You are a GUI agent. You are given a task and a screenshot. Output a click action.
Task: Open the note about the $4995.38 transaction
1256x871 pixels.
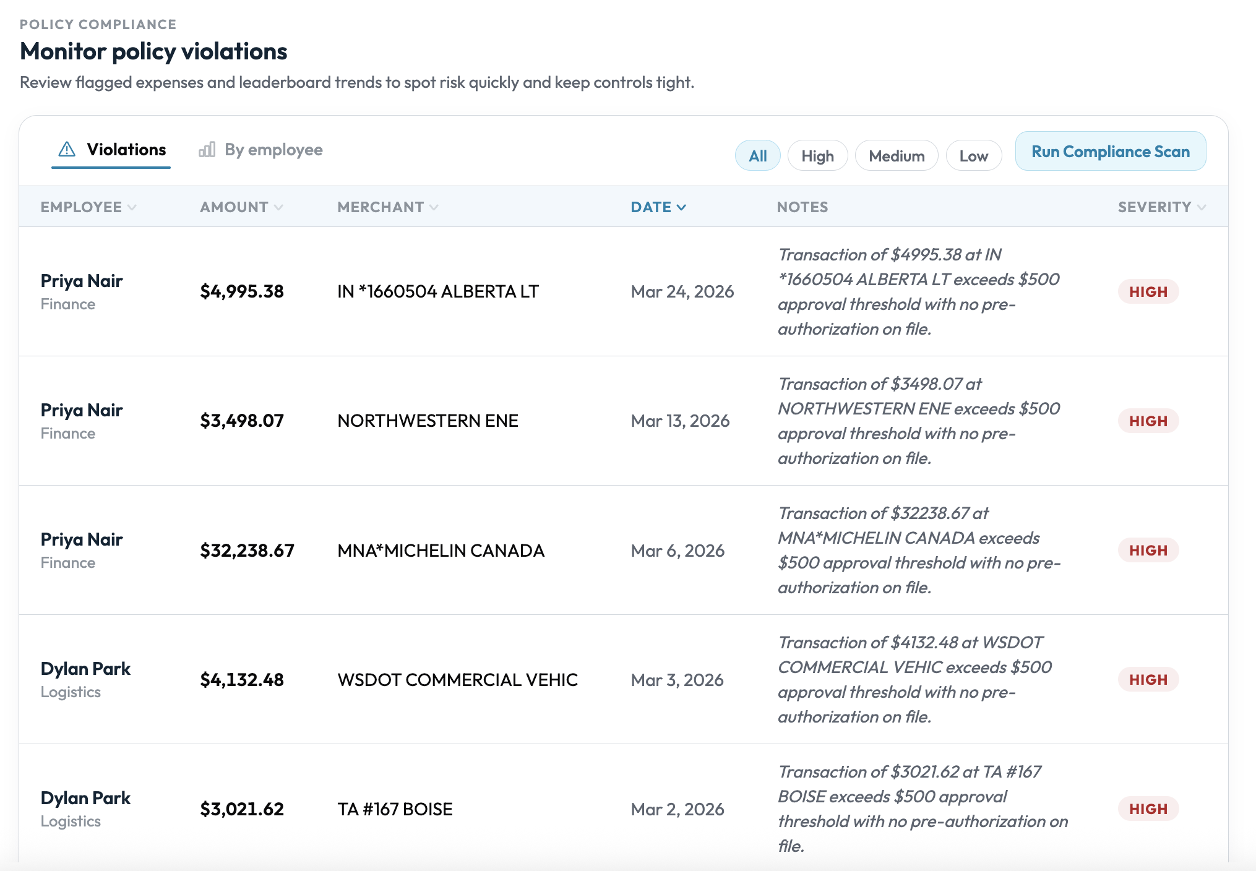coord(919,291)
